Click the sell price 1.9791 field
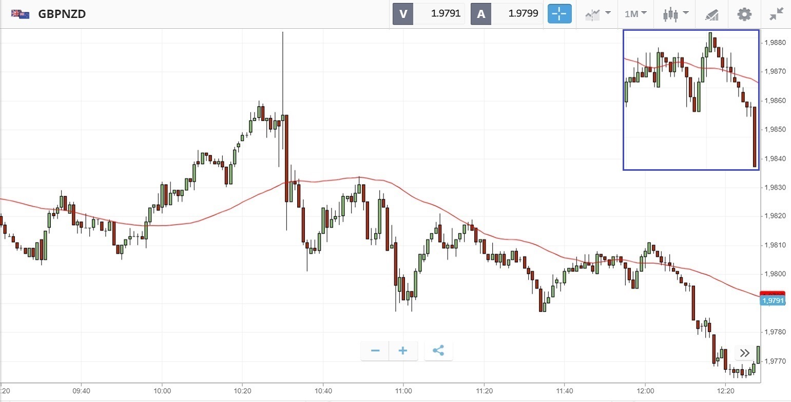The height and width of the screenshot is (402, 791). [439, 14]
